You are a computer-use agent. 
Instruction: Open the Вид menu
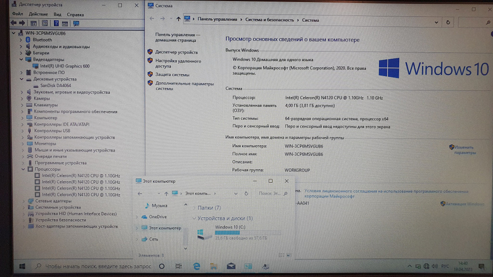(x=57, y=14)
